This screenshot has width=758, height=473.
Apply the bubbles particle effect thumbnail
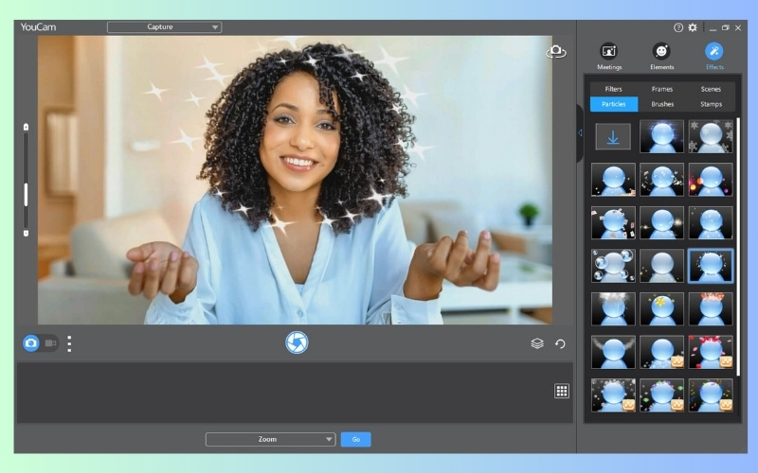pyautogui.click(x=613, y=266)
